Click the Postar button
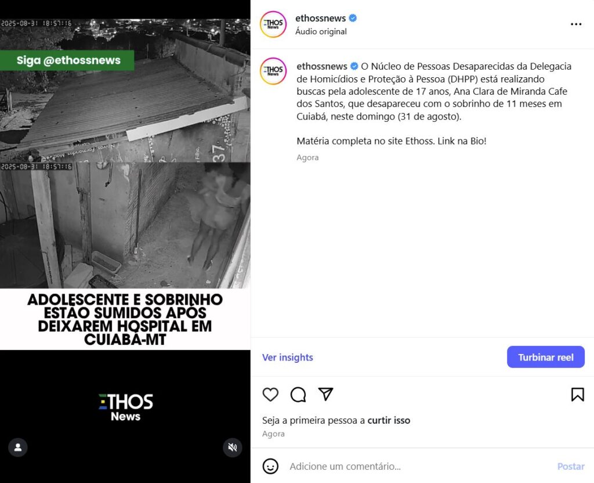The width and height of the screenshot is (594, 483). pyautogui.click(x=571, y=466)
